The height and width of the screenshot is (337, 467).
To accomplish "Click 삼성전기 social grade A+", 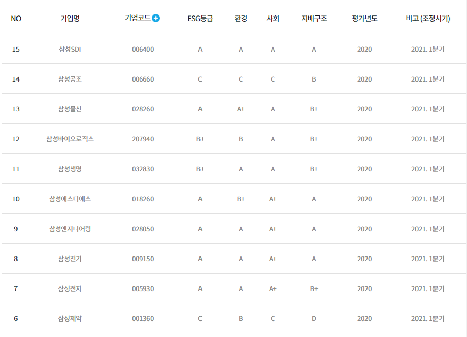I will tap(273, 259).
